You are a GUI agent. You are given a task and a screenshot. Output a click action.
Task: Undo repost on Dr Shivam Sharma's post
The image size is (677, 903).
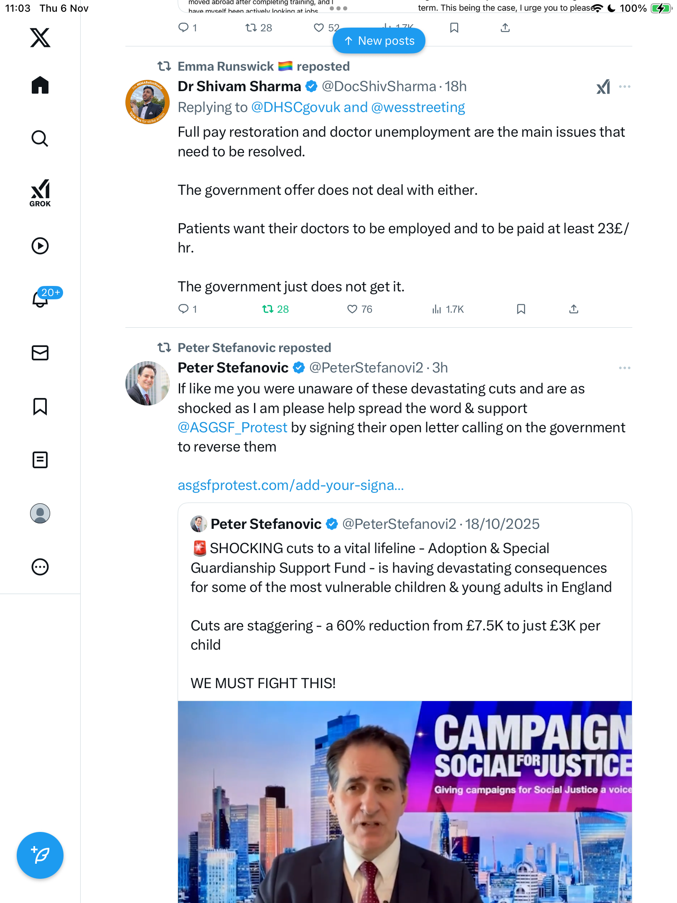[x=268, y=309]
